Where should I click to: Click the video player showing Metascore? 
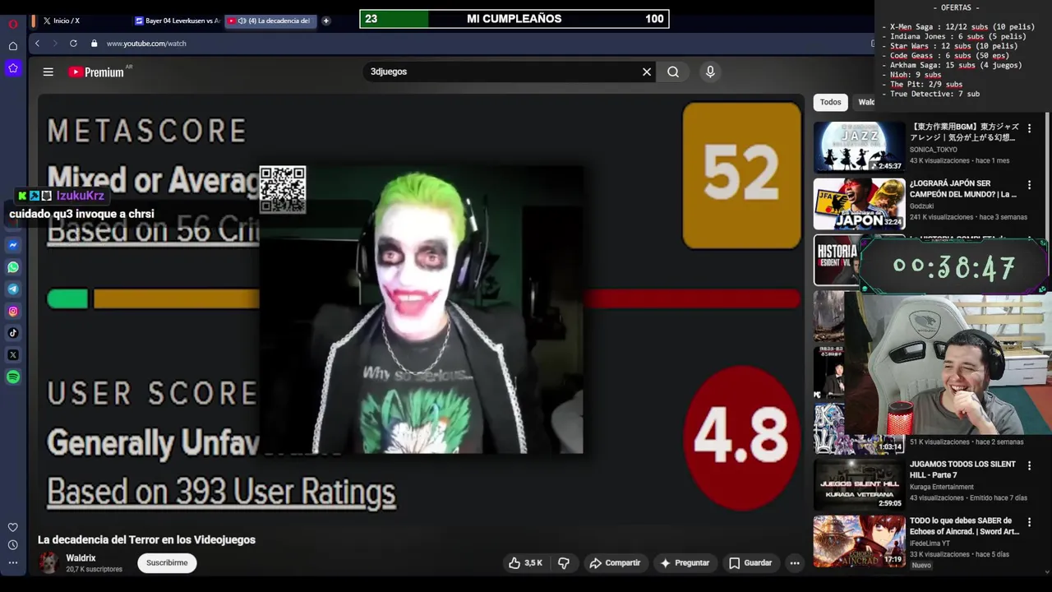tap(420, 310)
